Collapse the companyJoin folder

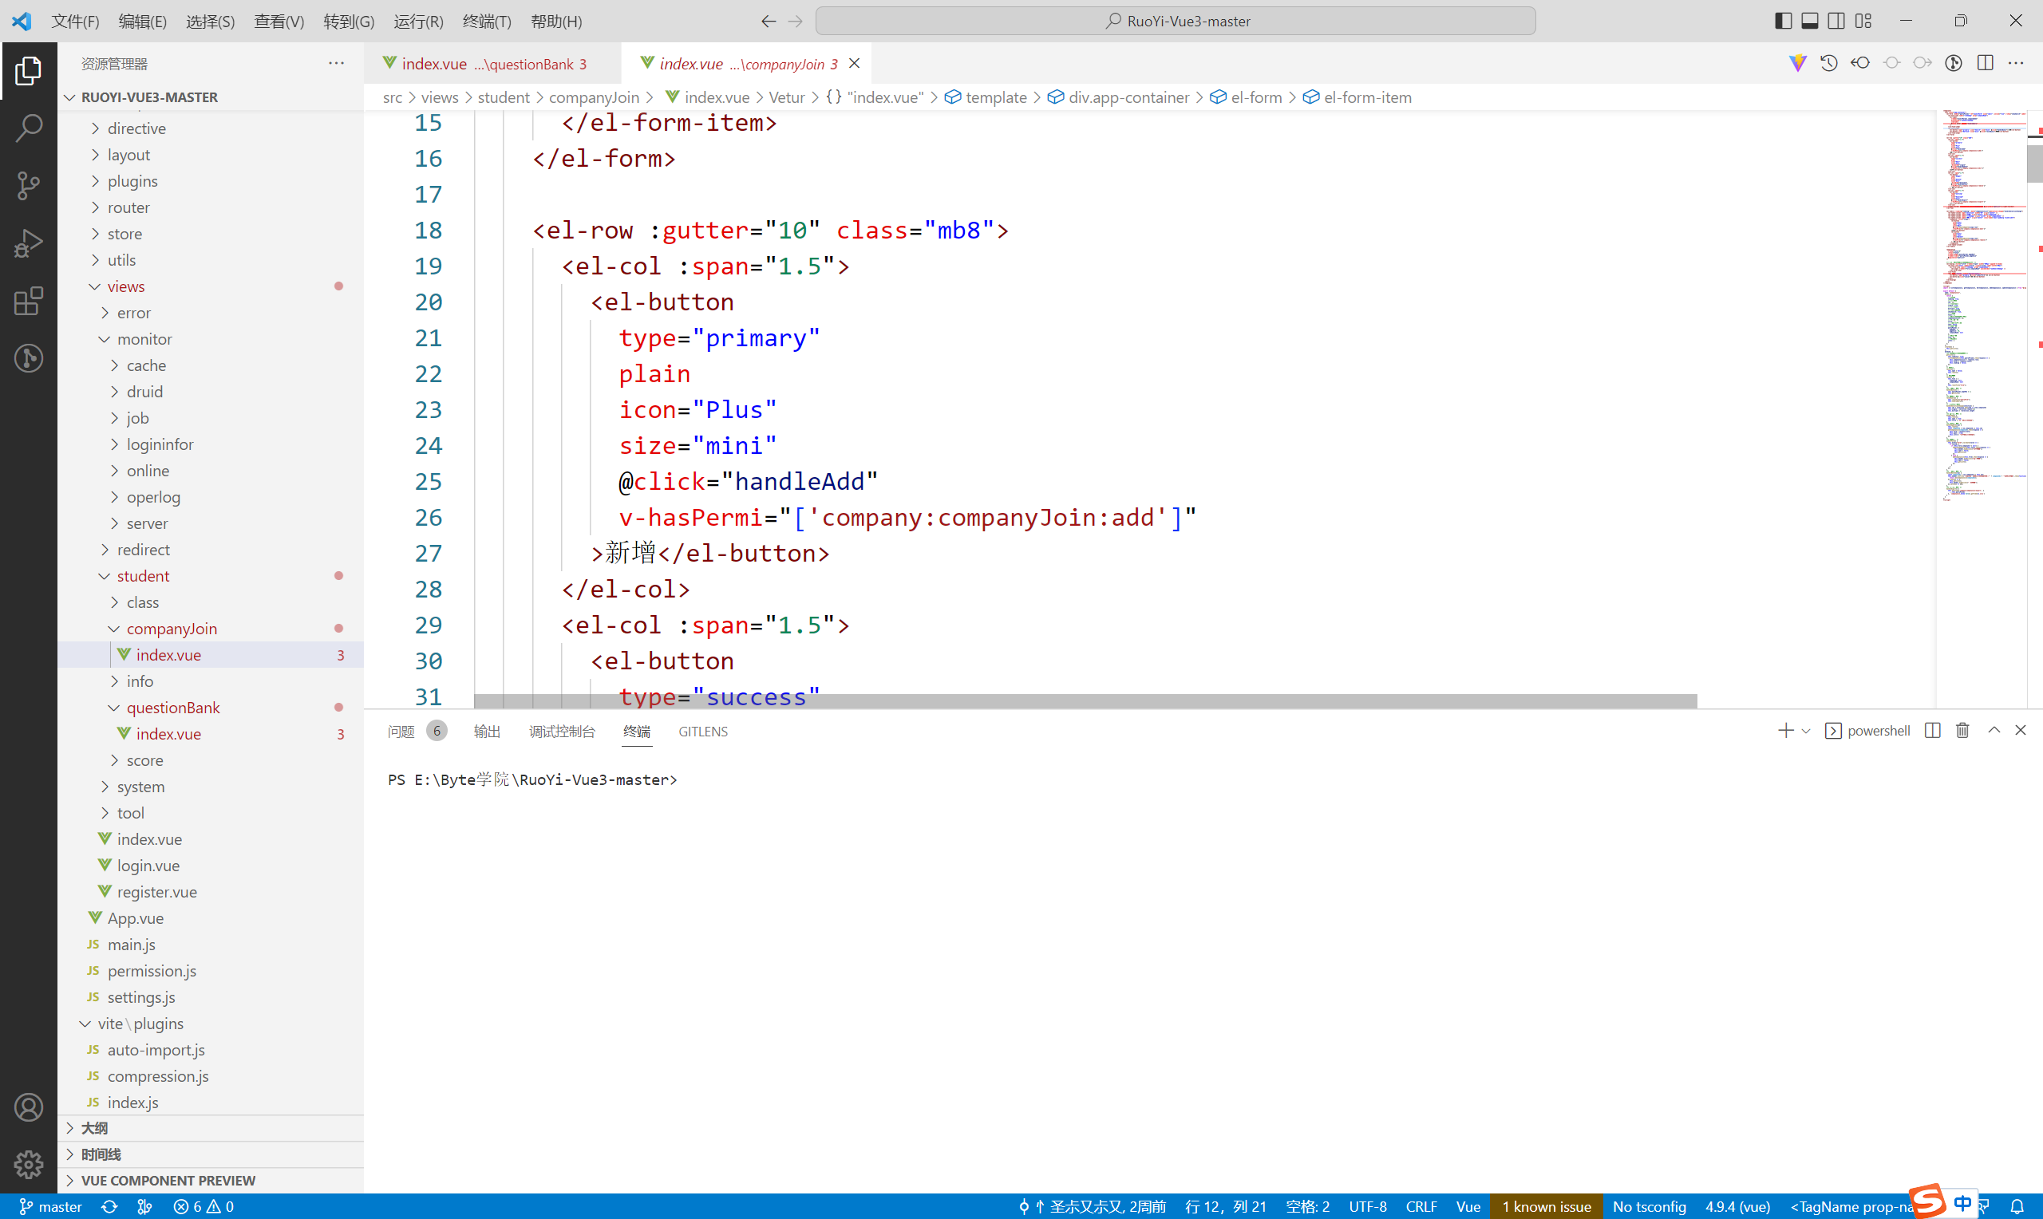pos(211,629)
